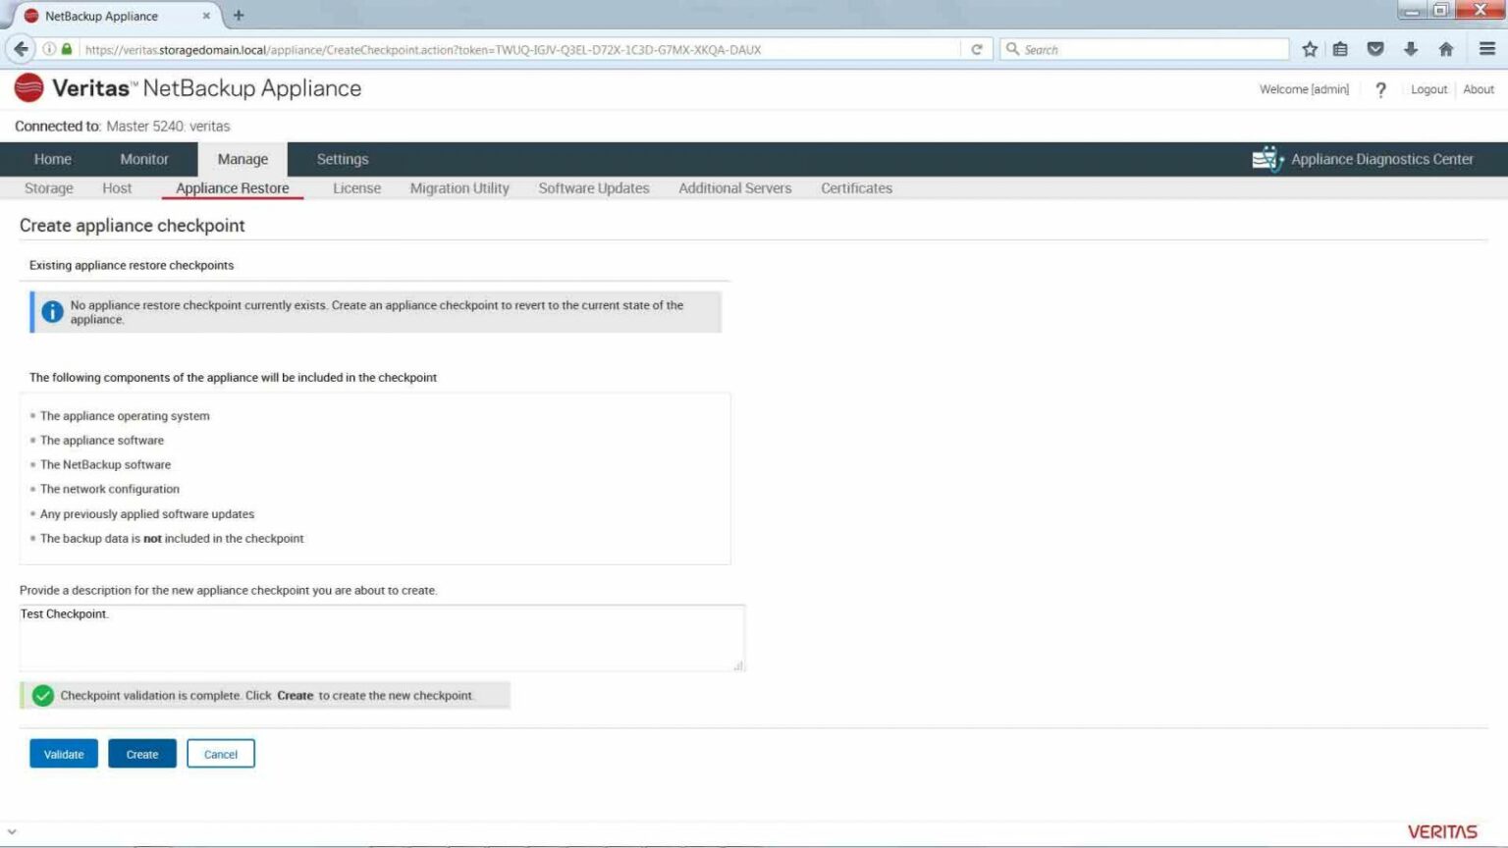Screen dimensions: 1508x848
Task: Grab the description box resize handle
Action: click(x=738, y=665)
